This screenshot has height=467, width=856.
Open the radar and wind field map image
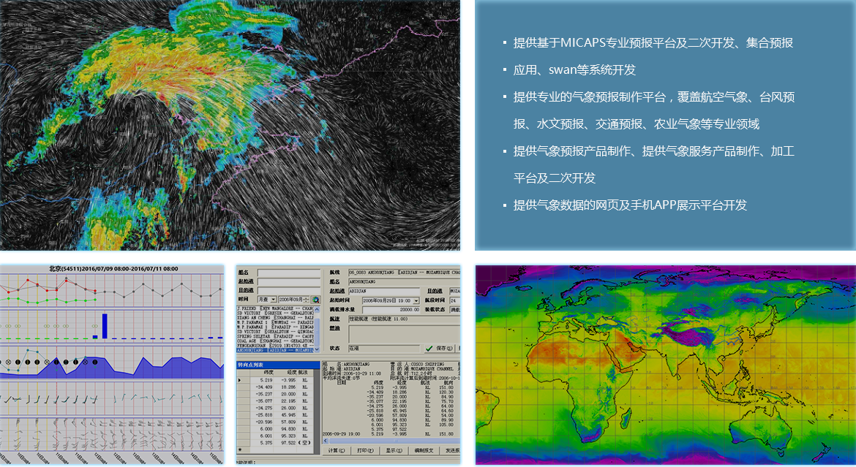point(230,125)
